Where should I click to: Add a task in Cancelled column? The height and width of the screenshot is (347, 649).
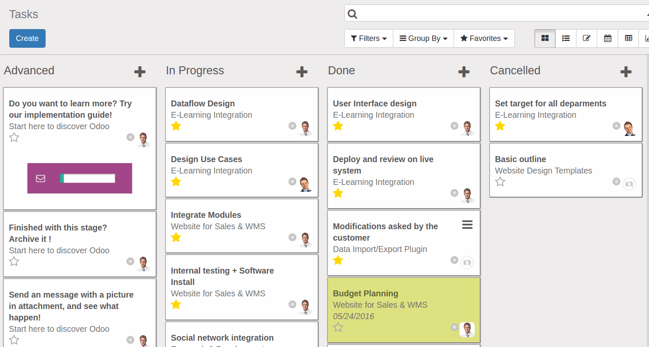click(x=626, y=72)
